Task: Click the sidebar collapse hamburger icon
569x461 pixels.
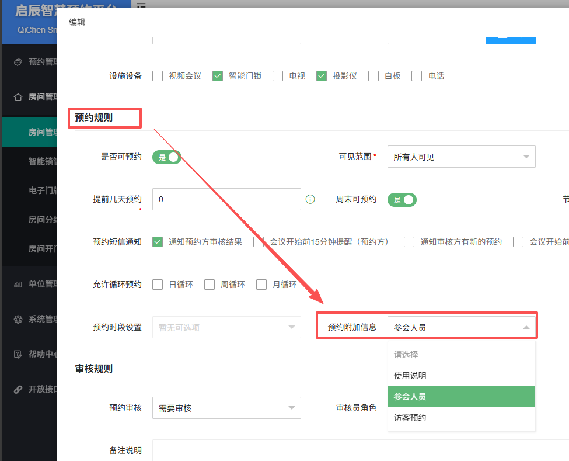Action: [x=141, y=6]
